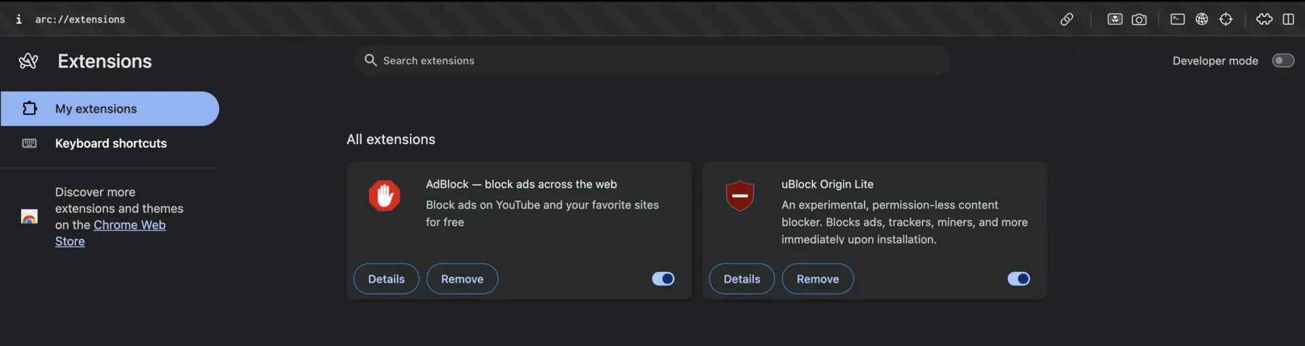Click the search magnifier icon
Screen dimensions: 1305x346
[370, 60]
